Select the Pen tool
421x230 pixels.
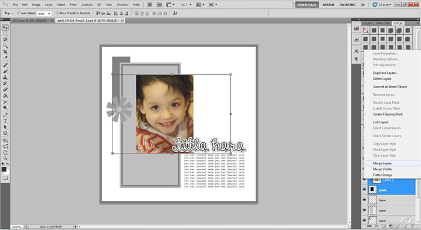click(5, 115)
